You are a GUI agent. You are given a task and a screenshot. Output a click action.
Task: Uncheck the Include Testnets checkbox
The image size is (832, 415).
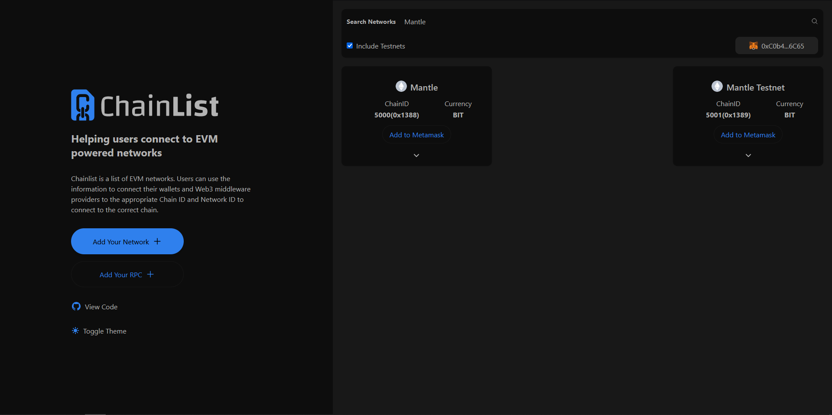pos(350,45)
